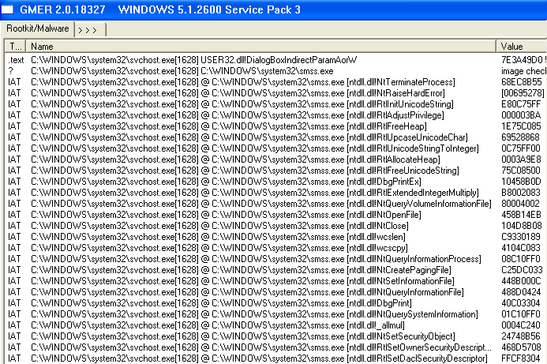The image size is (547, 364).
Task: Switch to the Rootkit/Malware tab
Action: [38, 29]
